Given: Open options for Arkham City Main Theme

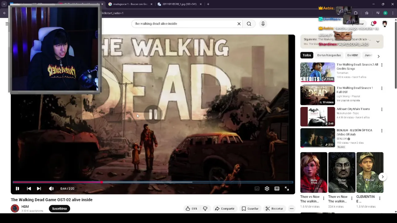Looking at the screenshot, I should coord(382,109).
